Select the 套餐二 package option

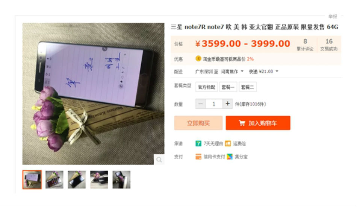248,87
